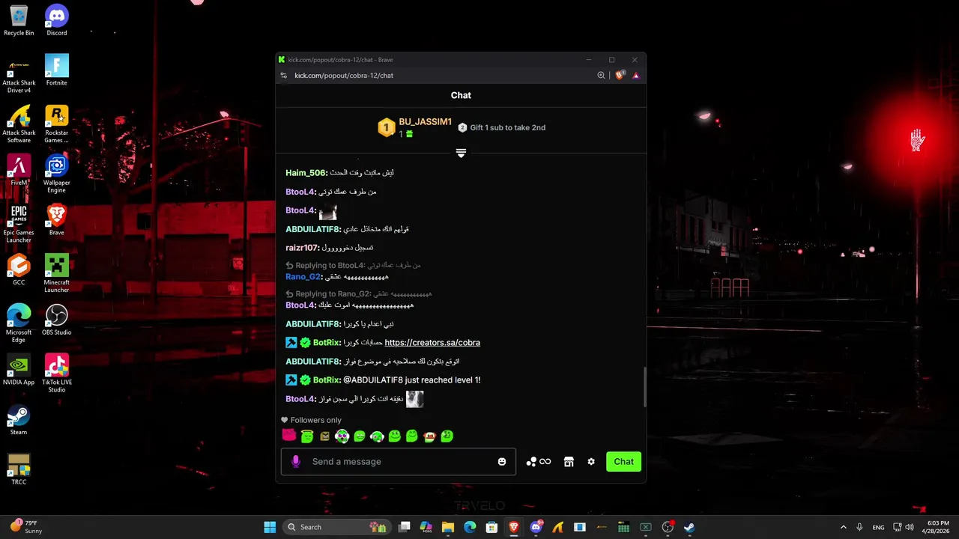Viewport: 959px width, 539px height.
Task: Open Epic Games Launcher shortcut
Action: tap(19, 224)
